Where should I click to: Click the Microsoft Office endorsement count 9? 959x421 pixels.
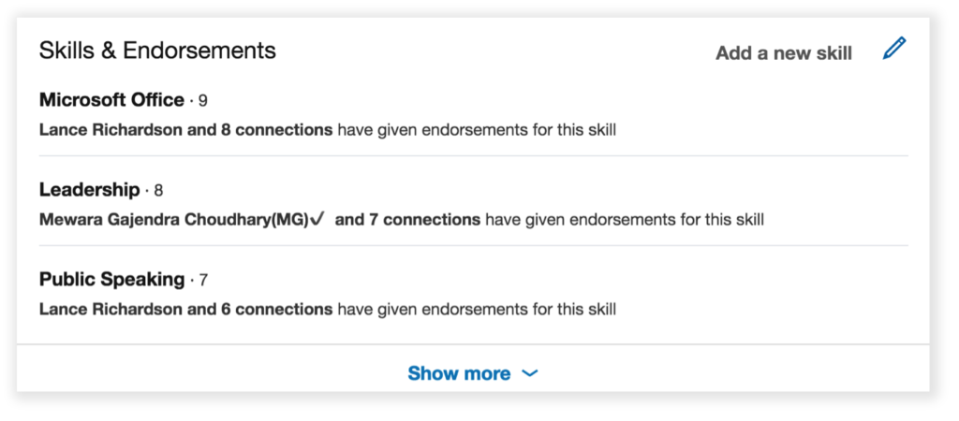[x=203, y=101]
